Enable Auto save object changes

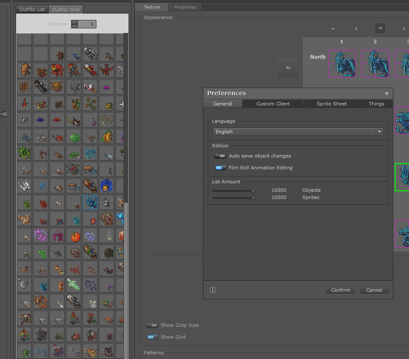(220, 156)
